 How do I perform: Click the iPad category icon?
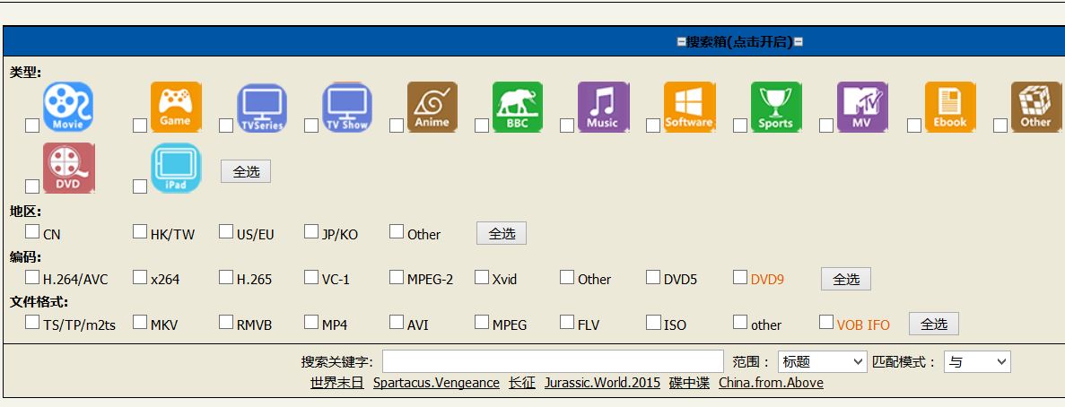(176, 168)
